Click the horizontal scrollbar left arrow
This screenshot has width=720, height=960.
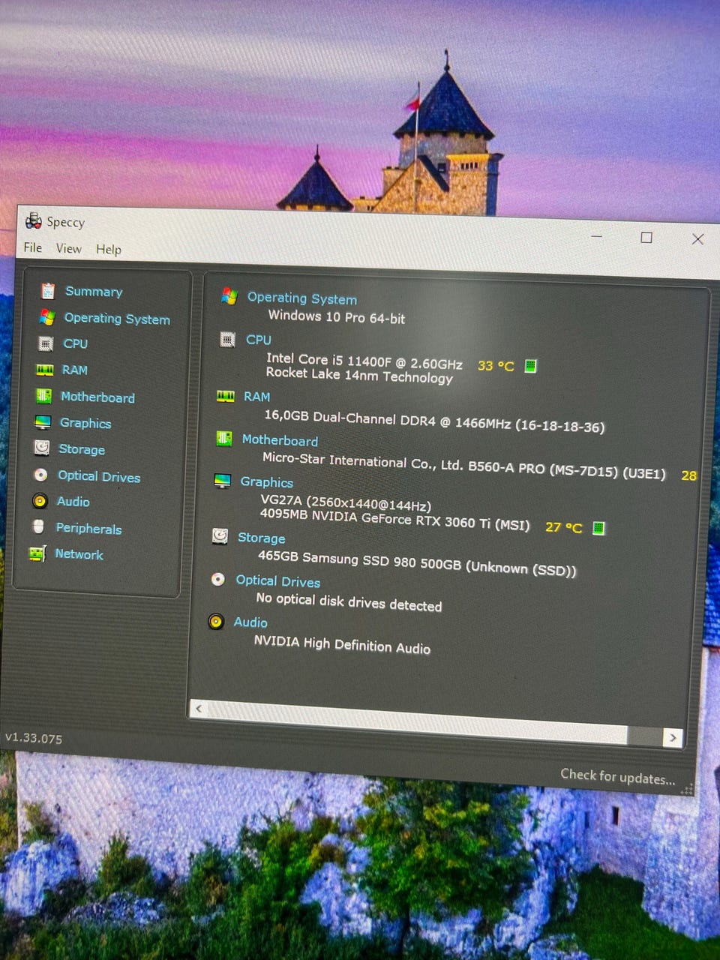tap(199, 709)
